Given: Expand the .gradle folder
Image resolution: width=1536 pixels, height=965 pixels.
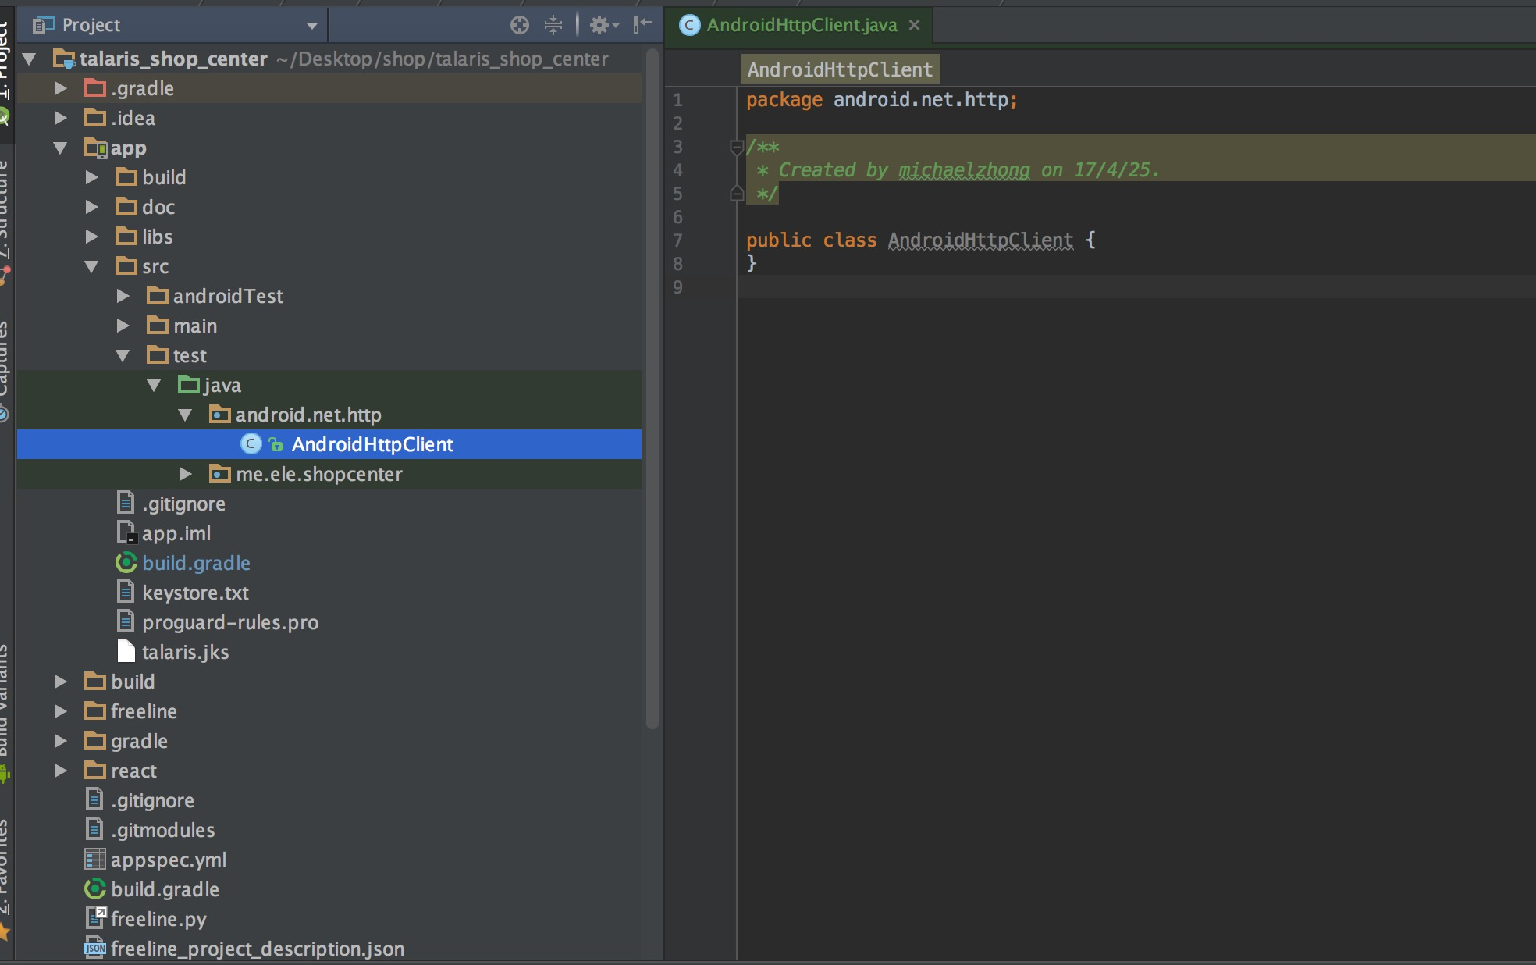Looking at the screenshot, I should [x=60, y=88].
